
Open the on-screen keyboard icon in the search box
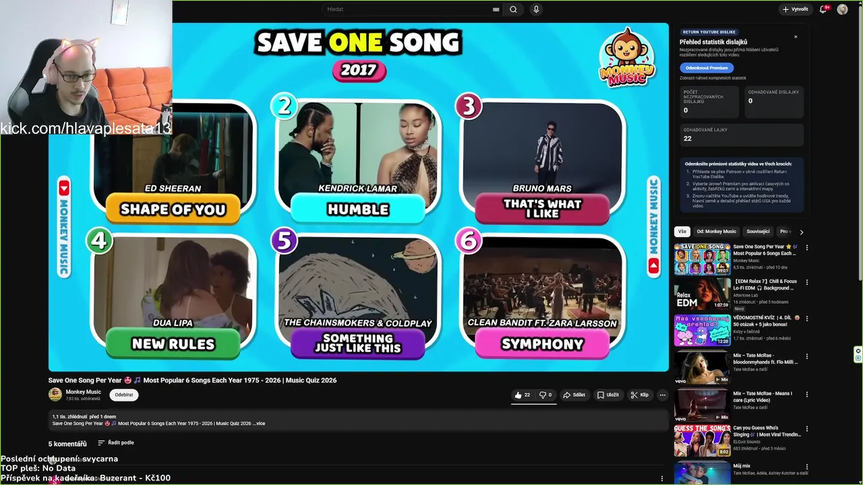(496, 9)
